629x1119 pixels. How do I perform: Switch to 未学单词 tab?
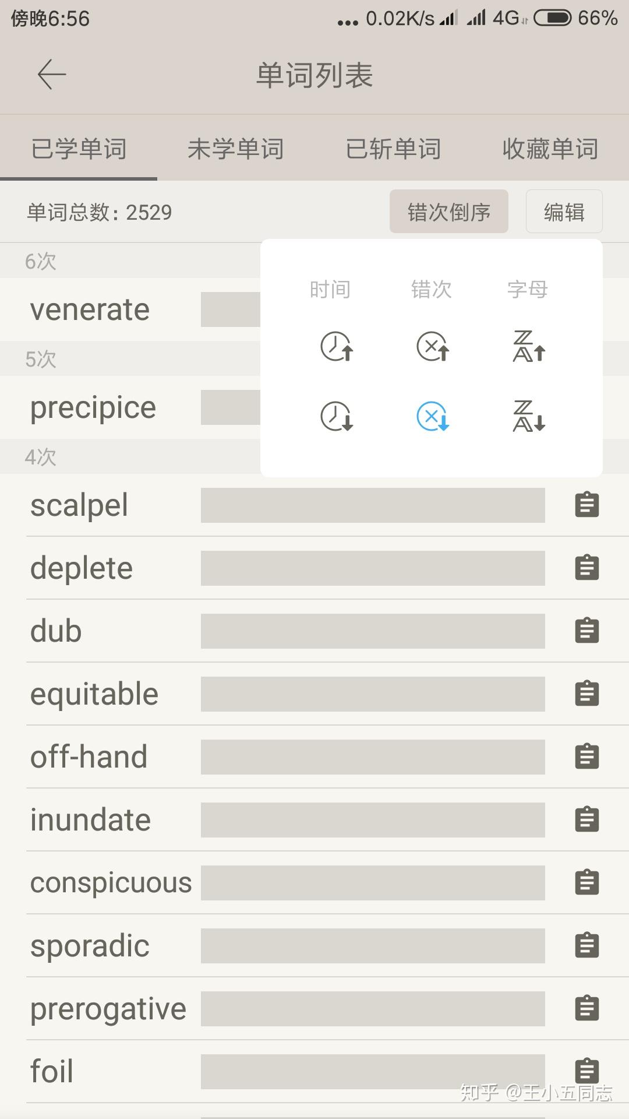pyautogui.click(x=235, y=149)
